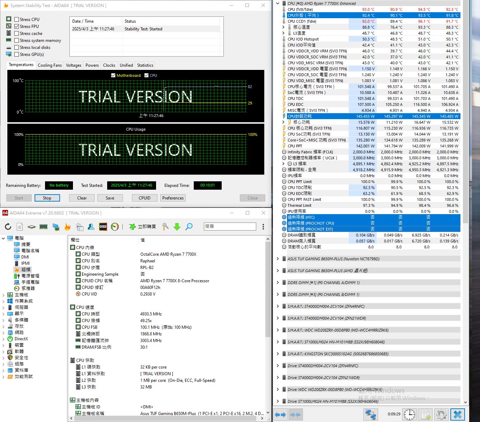Toggle the Motherboard temperature graph checkbox
The height and width of the screenshot is (422, 480).
(113, 75)
